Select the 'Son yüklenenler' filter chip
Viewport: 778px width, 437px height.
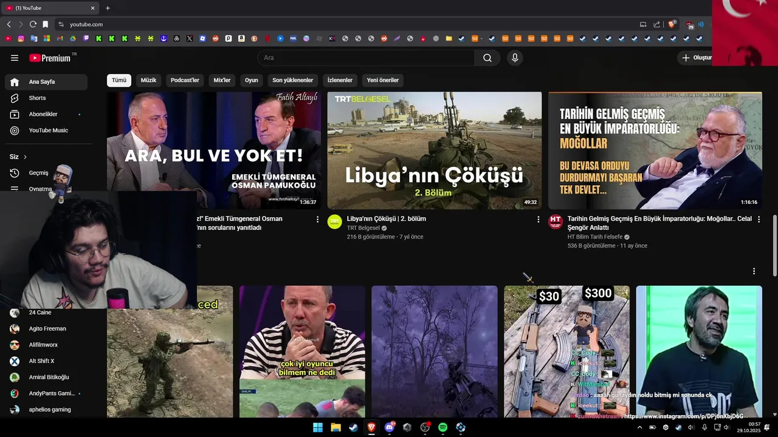click(x=292, y=80)
